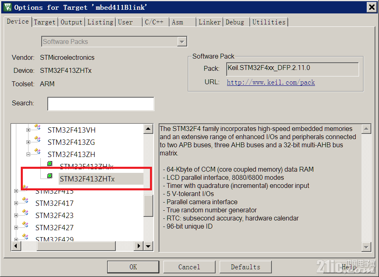The image size is (379, 277).
Task: Click the device tree scroll-down arrow
Action: (x=148, y=246)
